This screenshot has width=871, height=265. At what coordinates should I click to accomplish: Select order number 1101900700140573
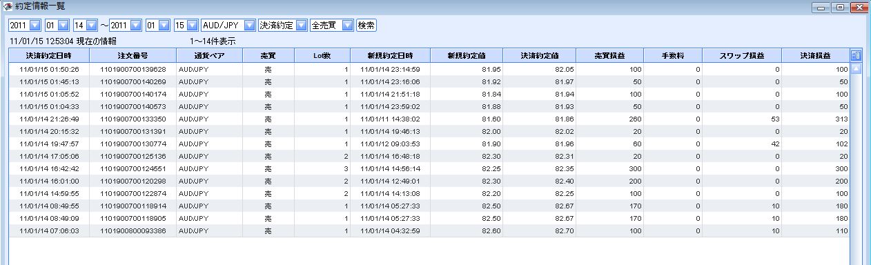(133, 107)
